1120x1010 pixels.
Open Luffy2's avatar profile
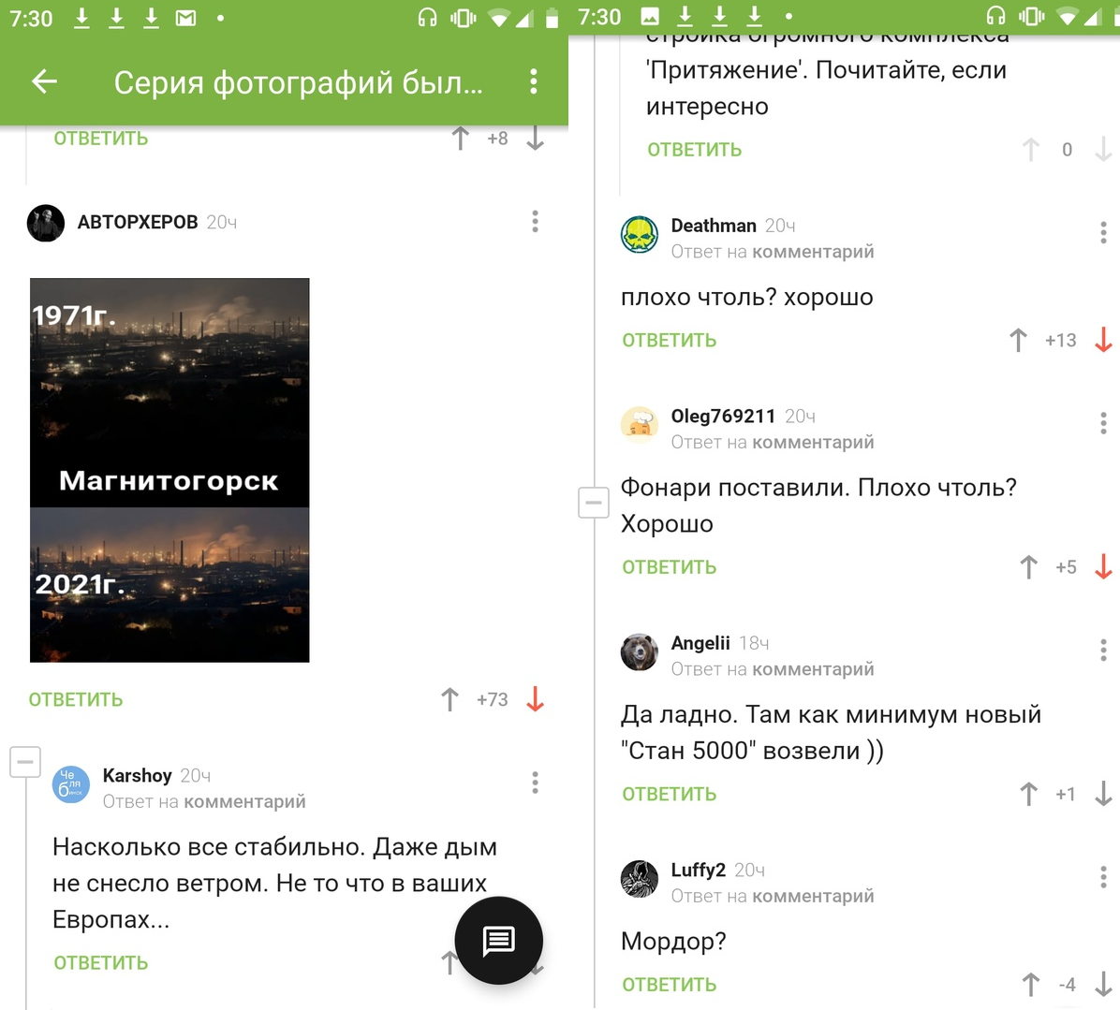pyautogui.click(x=640, y=878)
